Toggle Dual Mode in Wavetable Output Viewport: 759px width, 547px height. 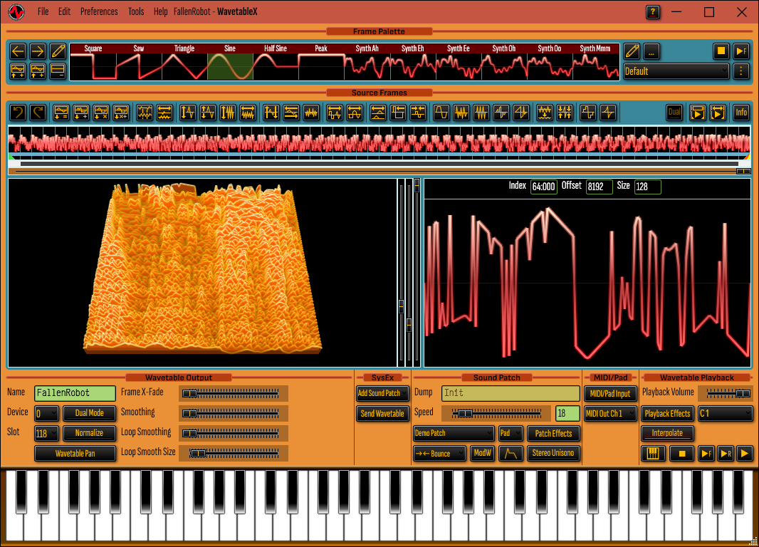(90, 413)
